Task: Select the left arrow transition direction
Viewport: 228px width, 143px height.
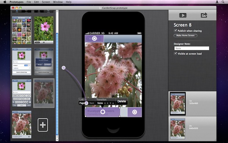Action: pos(105,103)
